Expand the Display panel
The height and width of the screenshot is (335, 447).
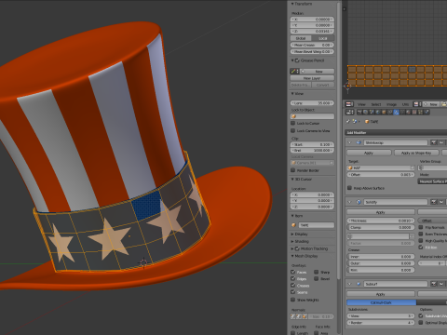click(292, 234)
